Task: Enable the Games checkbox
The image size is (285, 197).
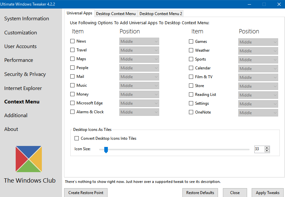Action: tap(191, 42)
